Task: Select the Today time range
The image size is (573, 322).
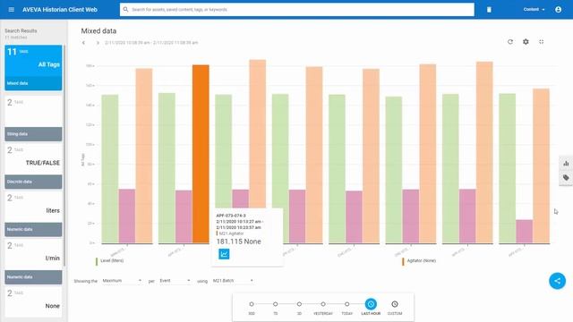Action: pos(346,304)
